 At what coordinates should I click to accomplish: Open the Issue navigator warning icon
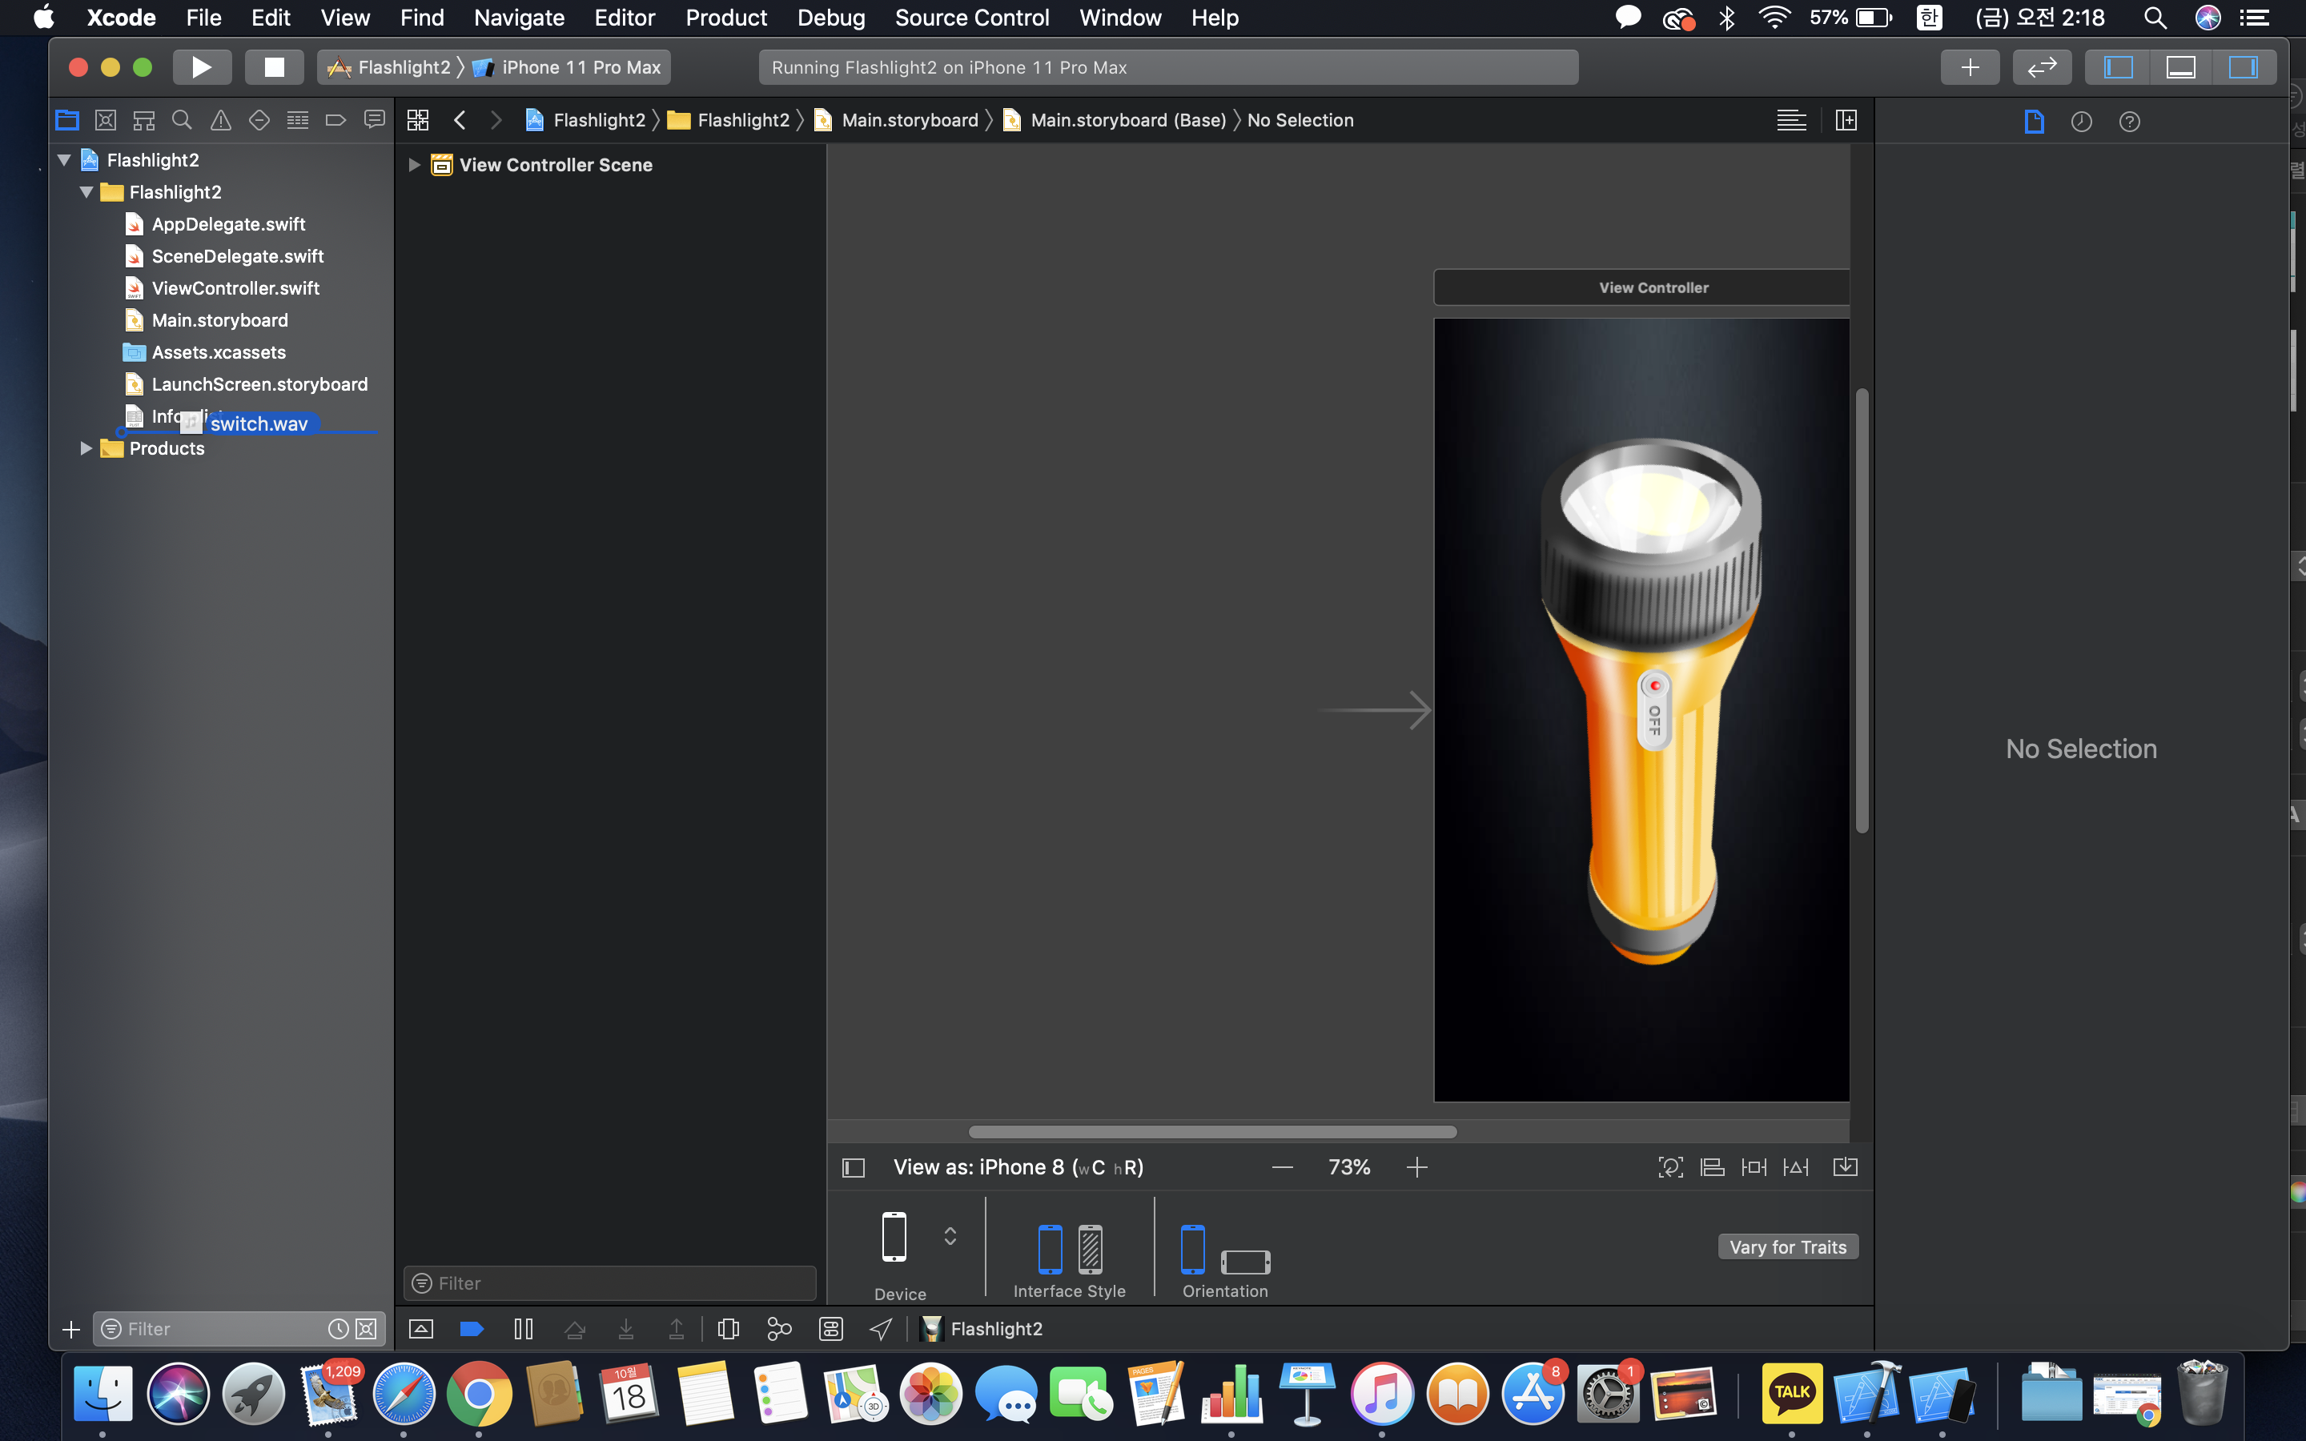click(x=220, y=120)
